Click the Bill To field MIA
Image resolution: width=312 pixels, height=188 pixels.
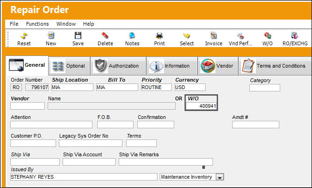(x=117, y=87)
